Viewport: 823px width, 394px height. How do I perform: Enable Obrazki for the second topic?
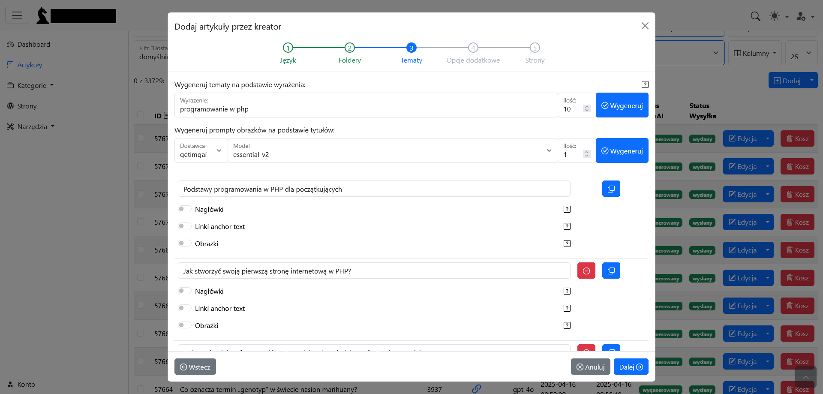click(185, 325)
